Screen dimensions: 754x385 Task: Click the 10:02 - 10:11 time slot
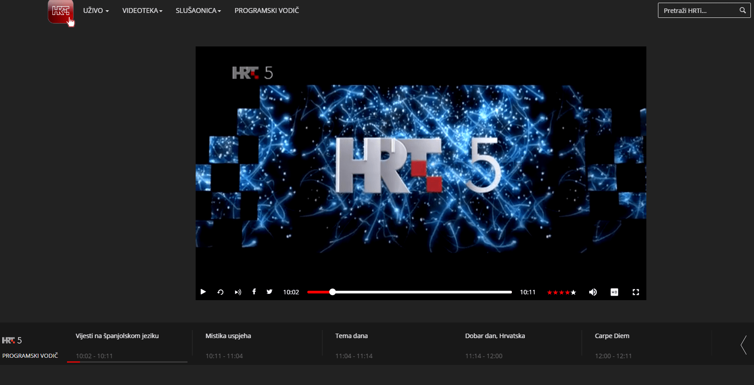coord(94,356)
